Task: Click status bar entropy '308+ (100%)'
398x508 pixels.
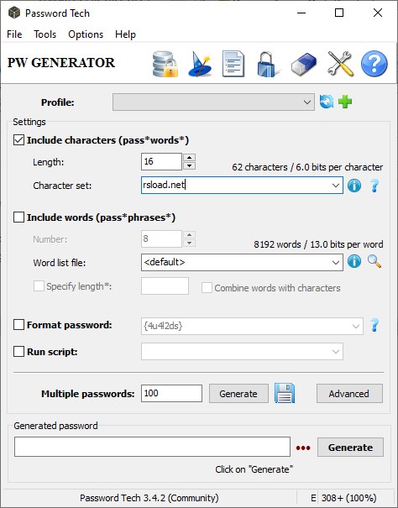Action: (x=348, y=498)
